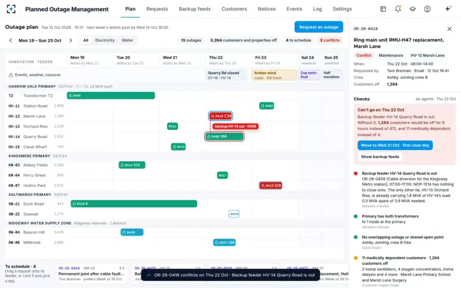Open the user profile icon
This screenshot has width=461, height=288.
427,9
